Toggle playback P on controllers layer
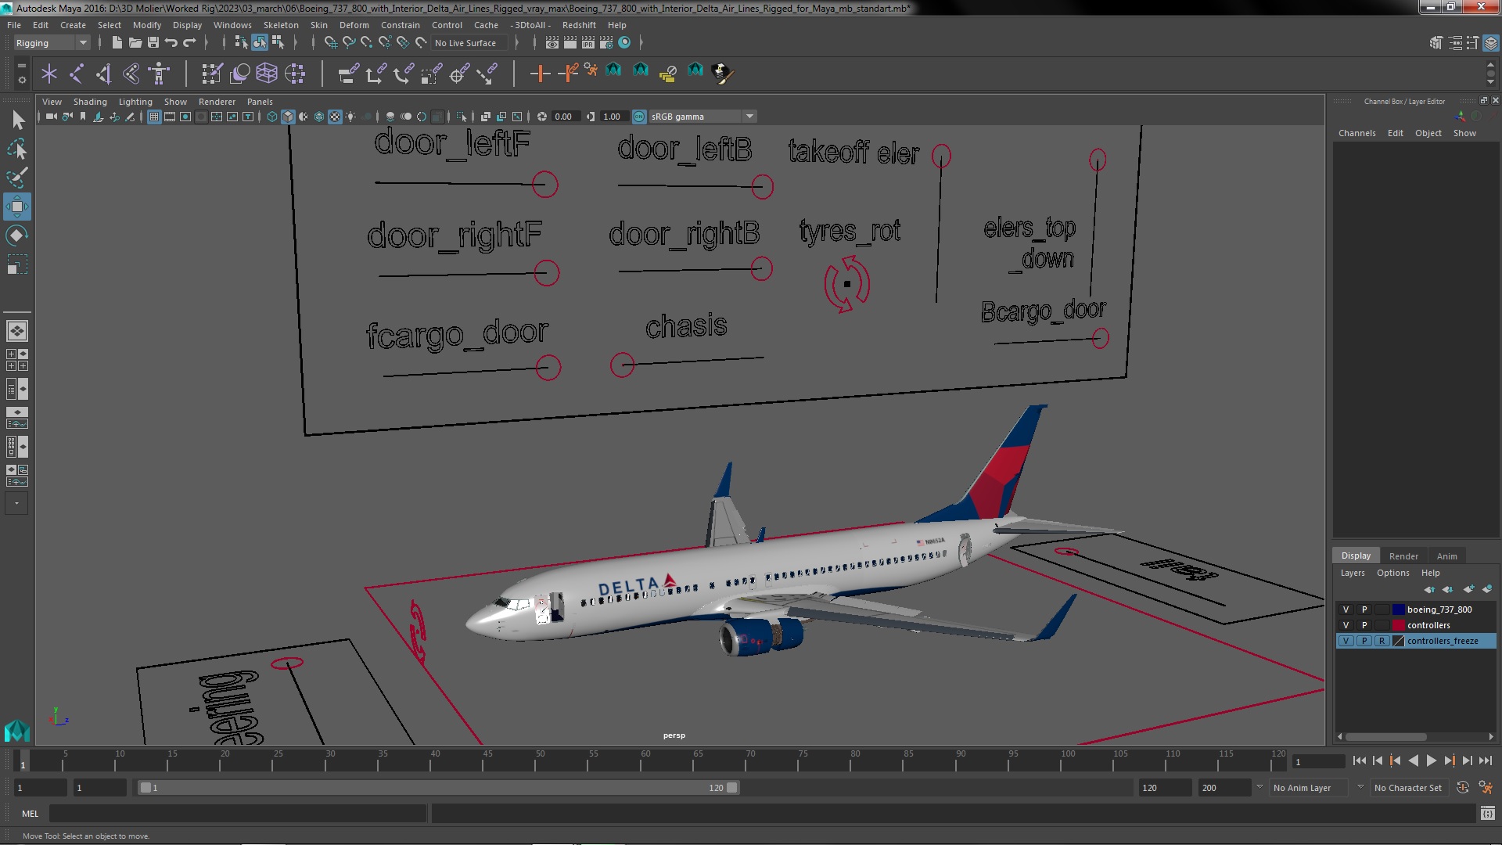The width and height of the screenshot is (1502, 845). pyautogui.click(x=1364, y=625)
